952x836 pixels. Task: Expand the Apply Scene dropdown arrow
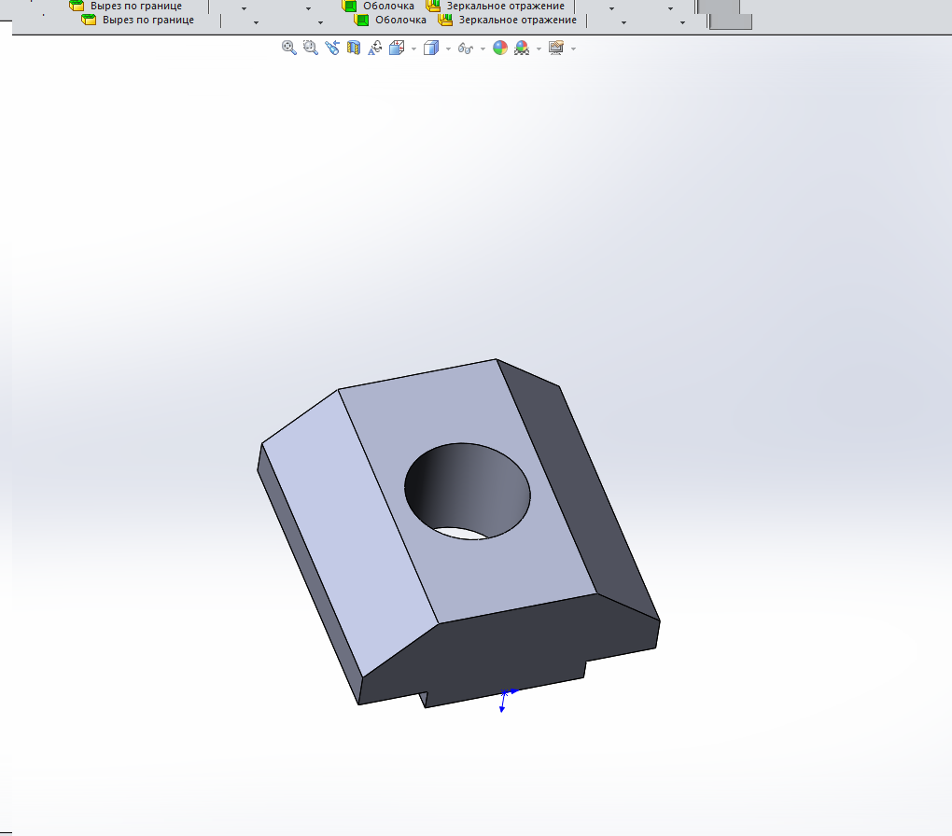(539, 49)
